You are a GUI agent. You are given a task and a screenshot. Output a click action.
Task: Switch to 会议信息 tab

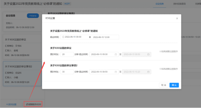click(159, 4)
